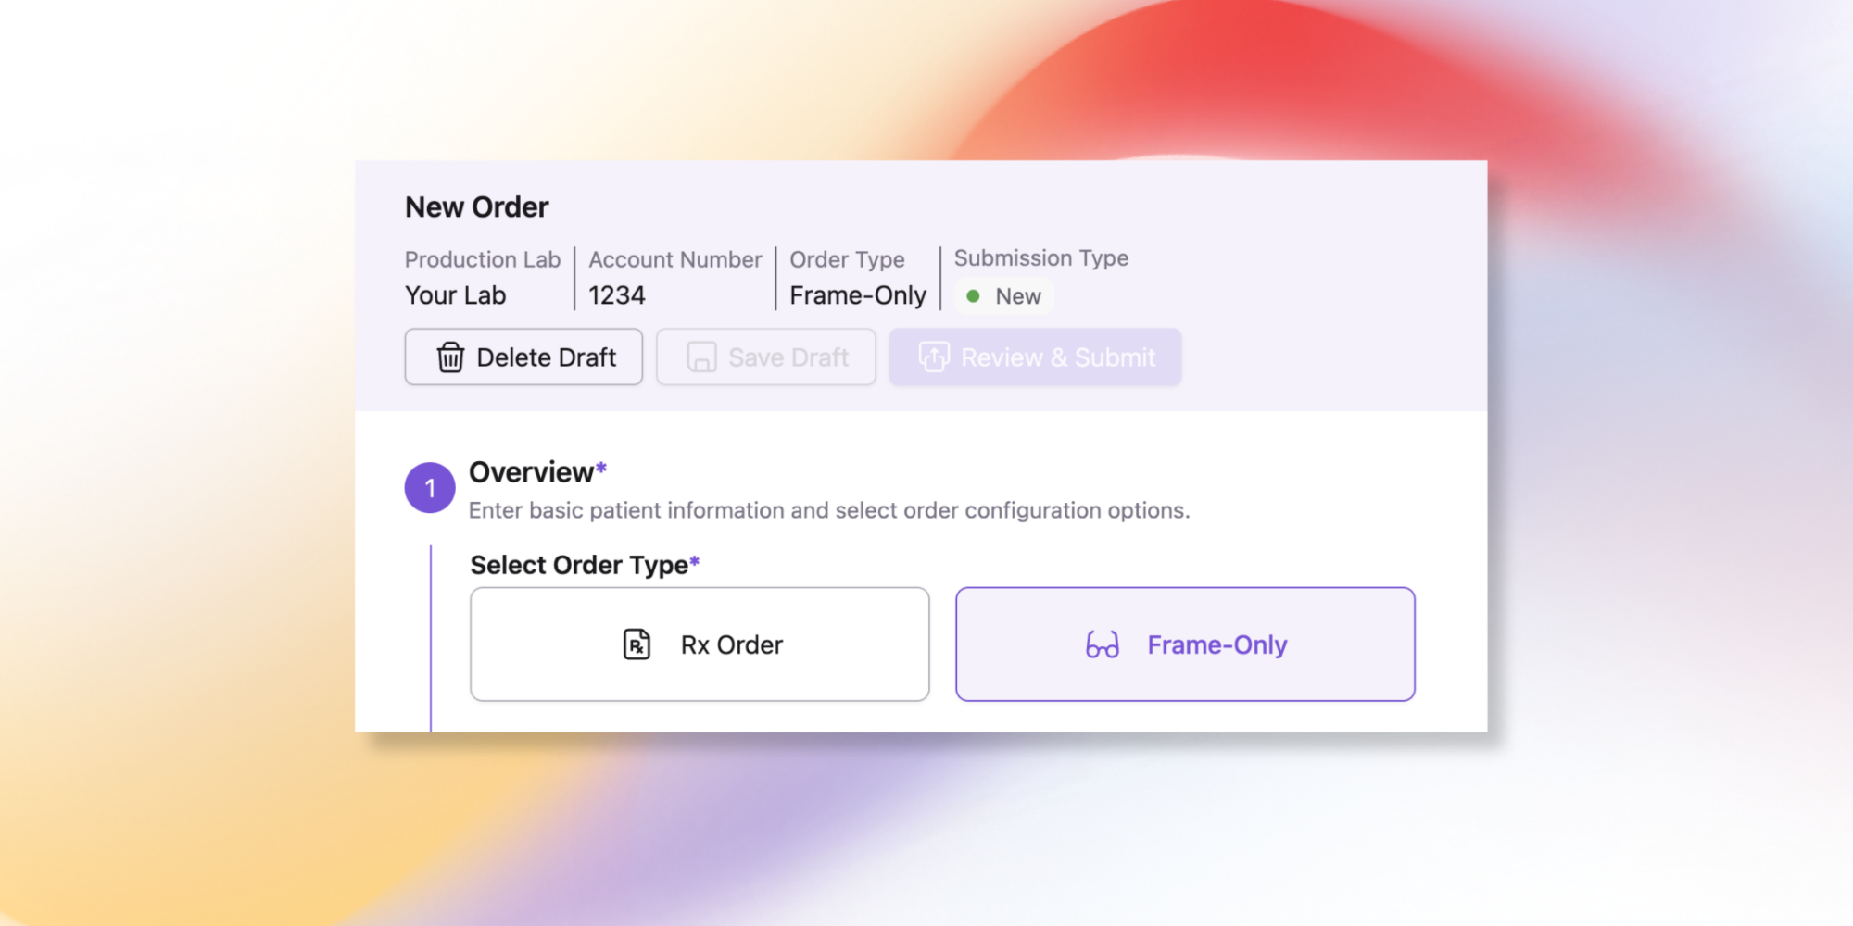Click the upload icon on Review & Submit
The width and height of the screenshot is (1853, 926).
tap(934, 357)
